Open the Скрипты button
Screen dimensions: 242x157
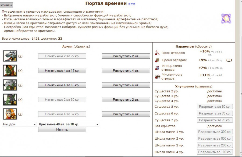point(6,5)
